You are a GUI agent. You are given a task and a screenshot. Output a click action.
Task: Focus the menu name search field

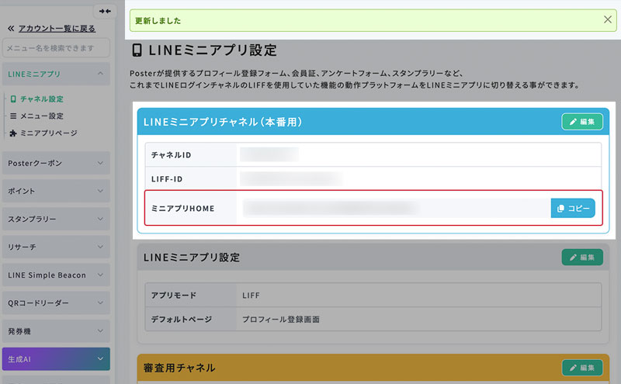55,49
